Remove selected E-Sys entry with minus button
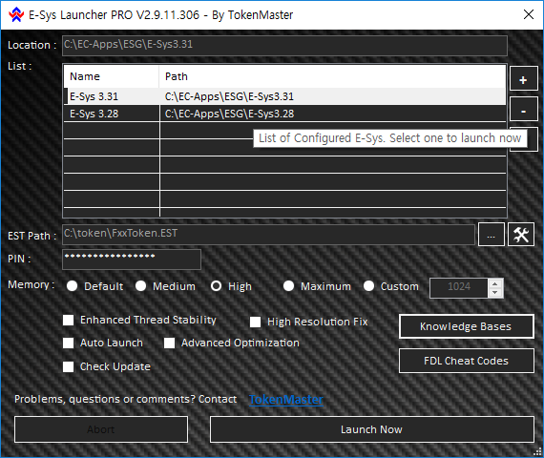544x458 pixels. (x=524, y=110)
